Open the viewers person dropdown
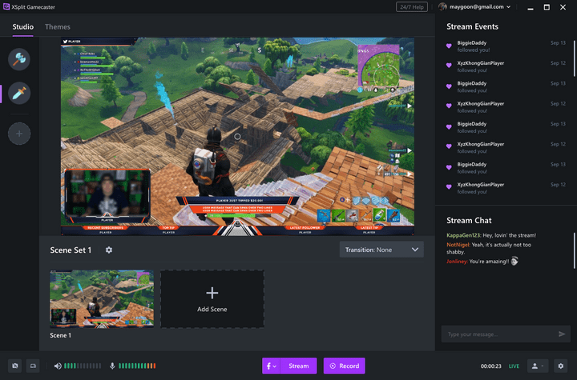This screenshot has width=577, height=380. (x=538, y=366)
